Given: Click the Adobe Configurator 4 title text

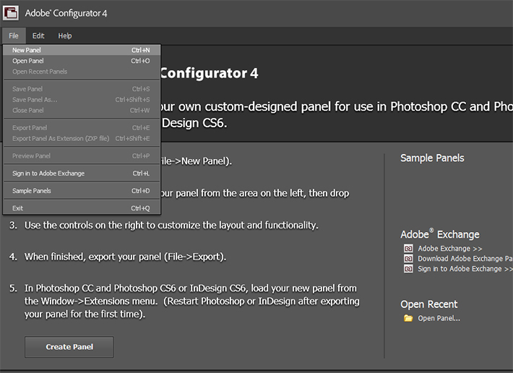Looking at the screenshot, I should pyautogui.click(x=66, y=13).
